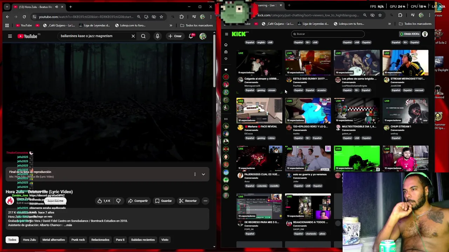The height and width of the screenshot is (252, 449).
Task: Select the Metal alternativo chip
Action: click(x=54, y=240)
